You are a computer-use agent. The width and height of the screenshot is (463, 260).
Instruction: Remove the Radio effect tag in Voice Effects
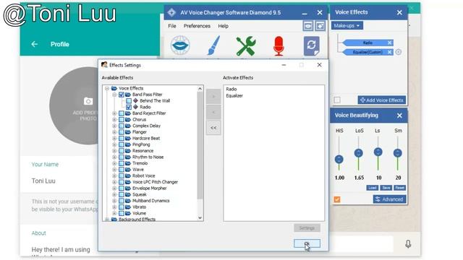pos(389,43)
